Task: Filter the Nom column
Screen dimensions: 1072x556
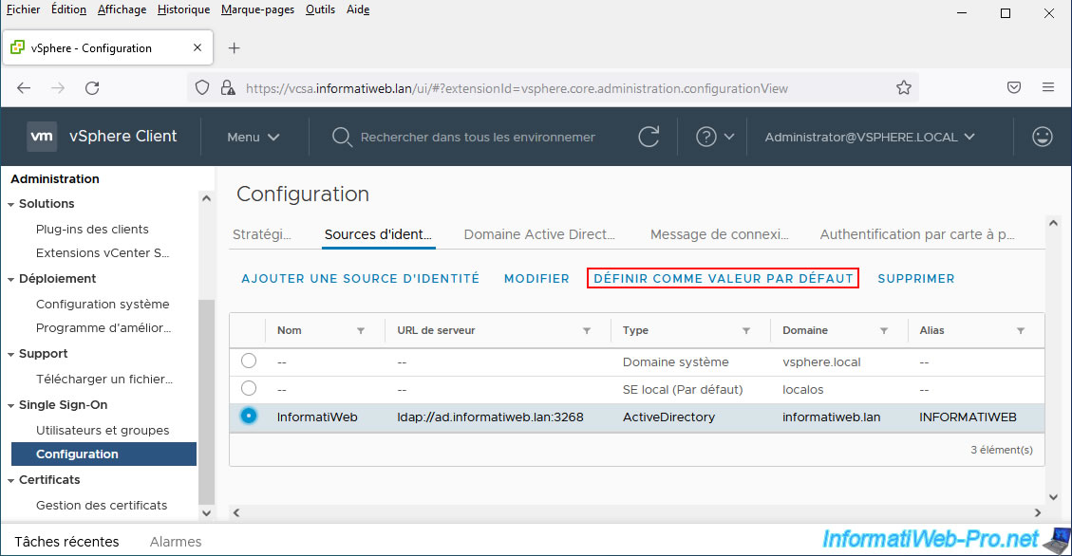Action: click(361, 330)
